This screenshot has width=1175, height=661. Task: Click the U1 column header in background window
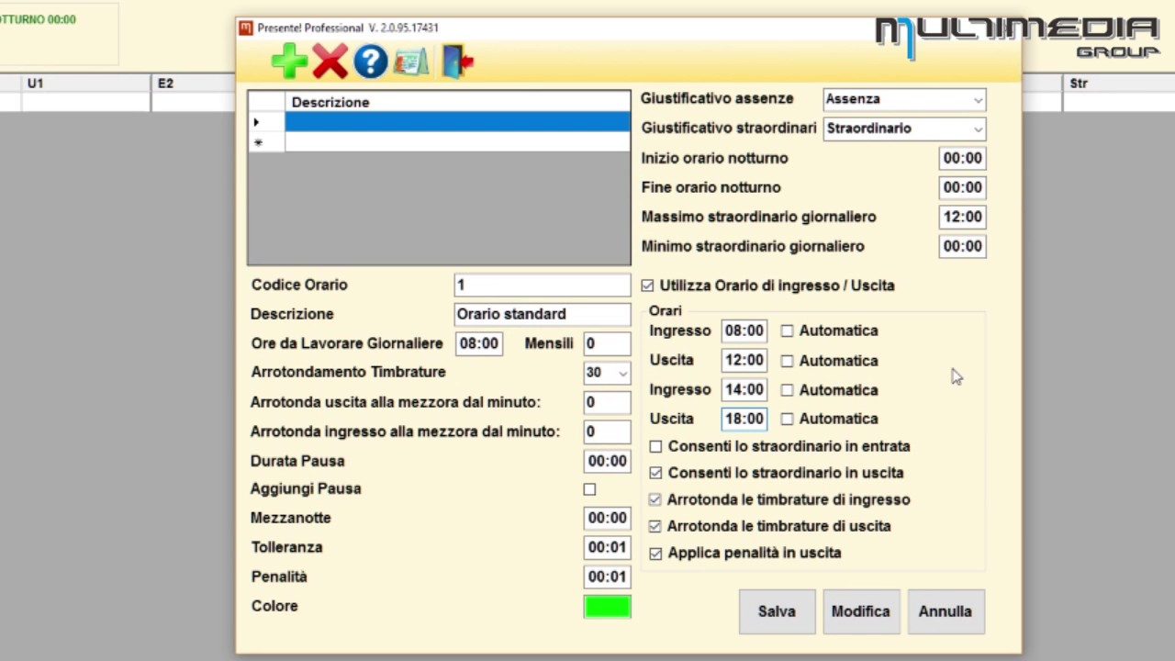coord(85,84)
